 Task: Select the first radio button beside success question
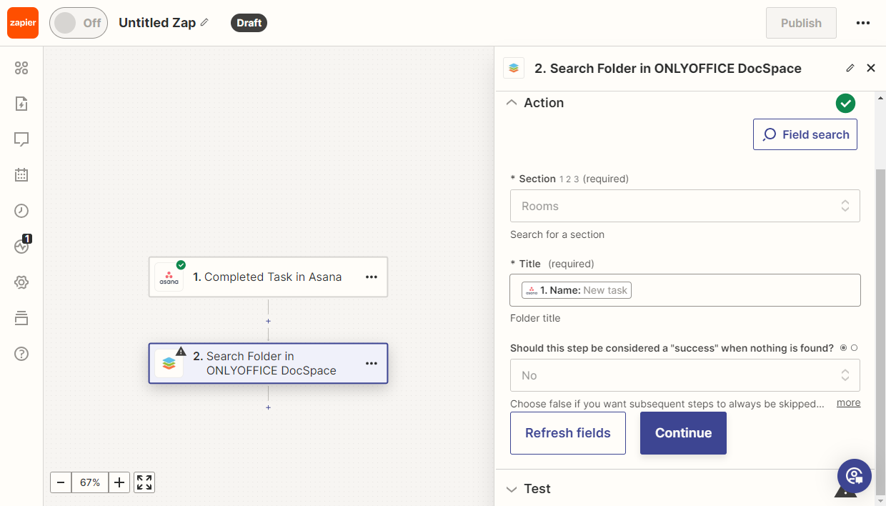(843, 348)
